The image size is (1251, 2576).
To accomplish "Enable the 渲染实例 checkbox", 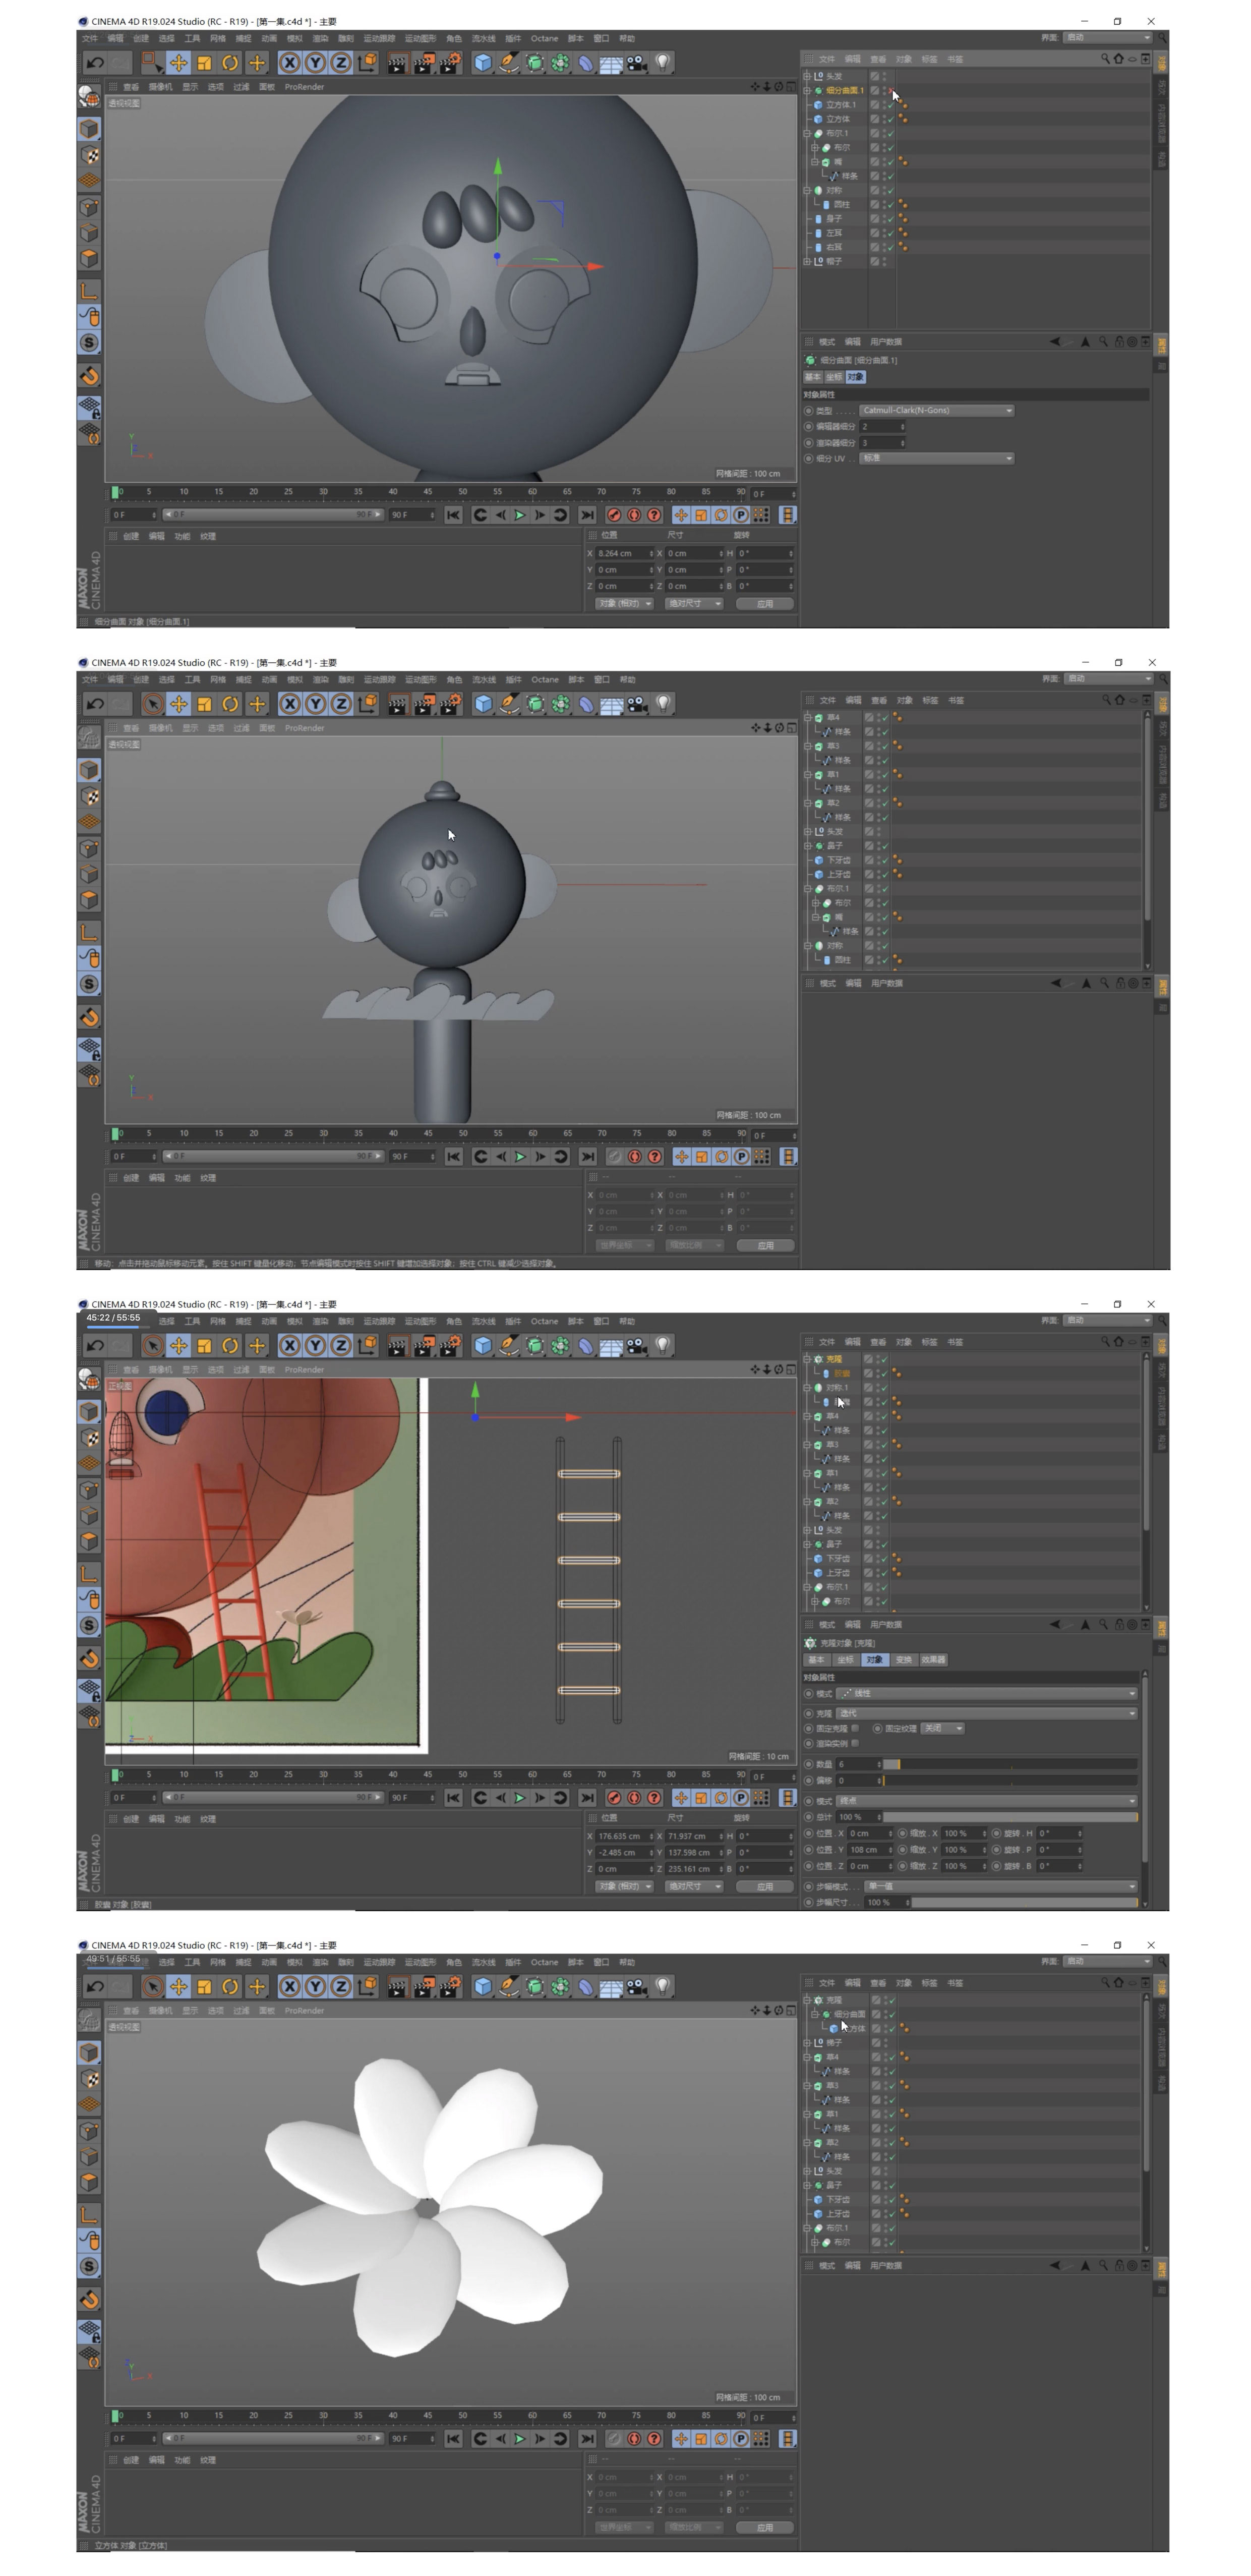I will coord(855,1743).
